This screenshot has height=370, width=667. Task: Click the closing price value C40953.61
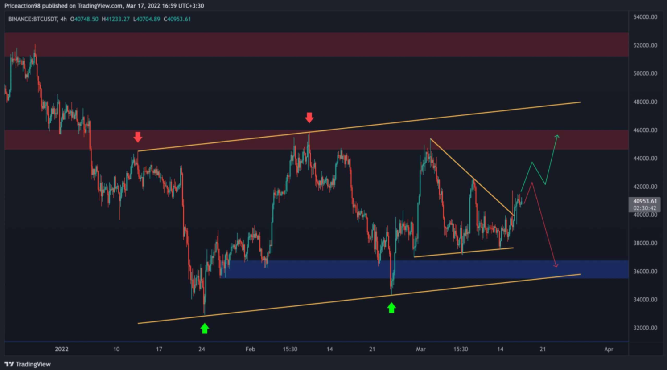(x=177, y=19)
